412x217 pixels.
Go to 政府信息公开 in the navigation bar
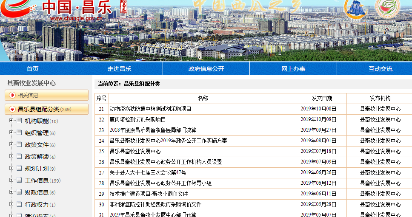point(206,69)
